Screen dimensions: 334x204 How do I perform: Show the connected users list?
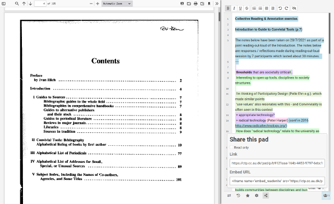pyautogui.click(x=326, y=196)
